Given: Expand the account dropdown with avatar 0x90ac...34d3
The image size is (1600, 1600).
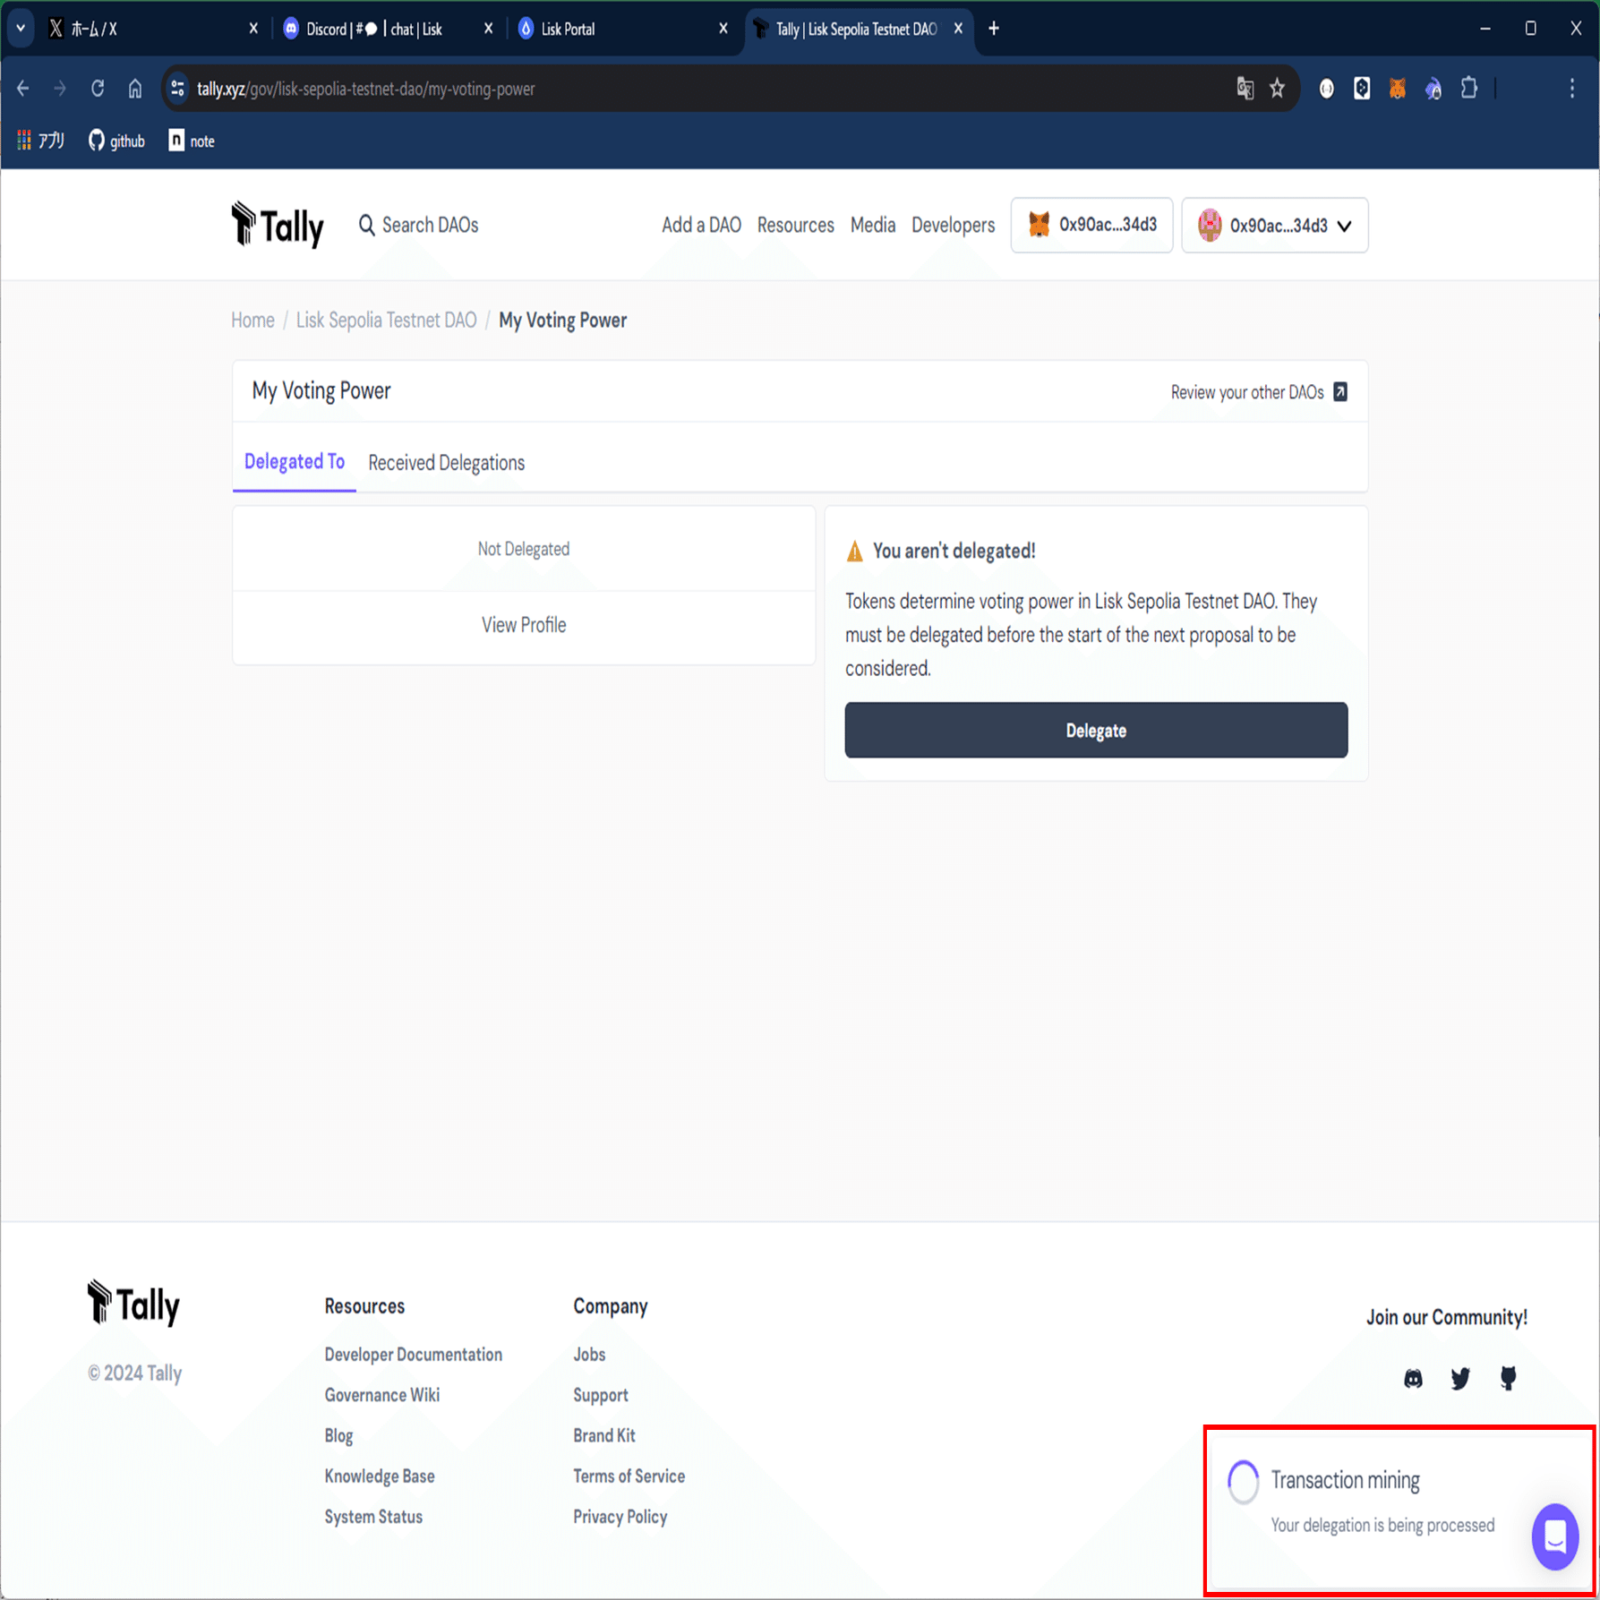Looking at the screenshot, I should [1274, 225].
